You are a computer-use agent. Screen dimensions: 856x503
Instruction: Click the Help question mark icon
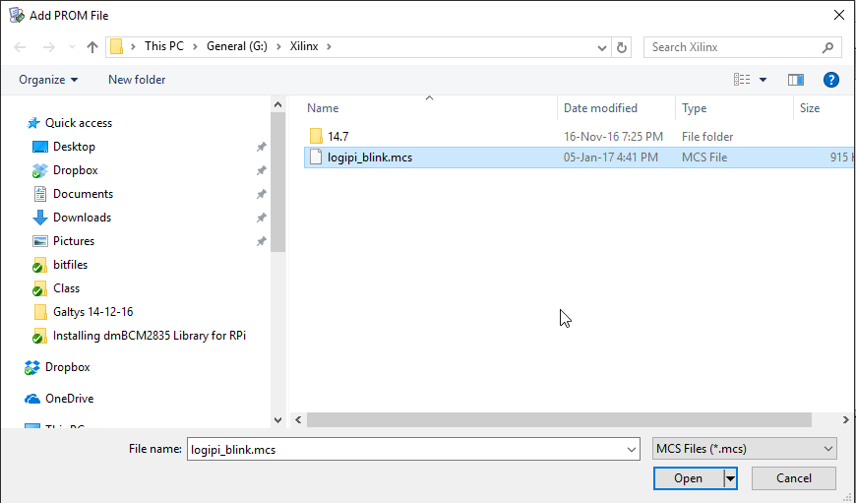coord(830,80)
